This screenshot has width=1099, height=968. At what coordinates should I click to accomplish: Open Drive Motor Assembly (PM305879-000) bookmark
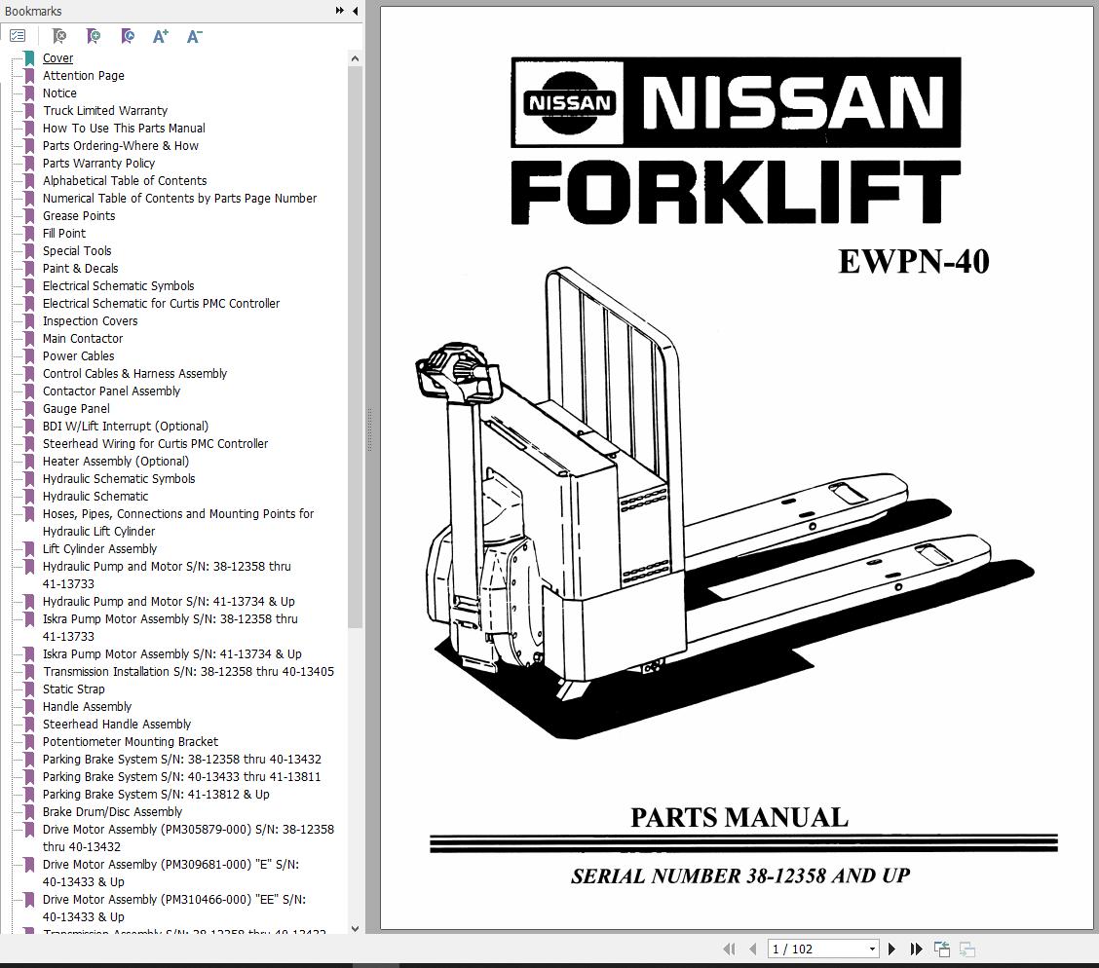pyautogui.click(x=189, y=838)
